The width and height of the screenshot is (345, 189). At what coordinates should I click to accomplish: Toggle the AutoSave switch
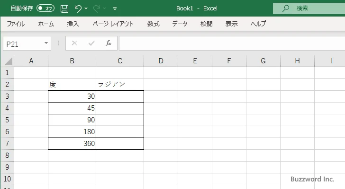(45, 9)
